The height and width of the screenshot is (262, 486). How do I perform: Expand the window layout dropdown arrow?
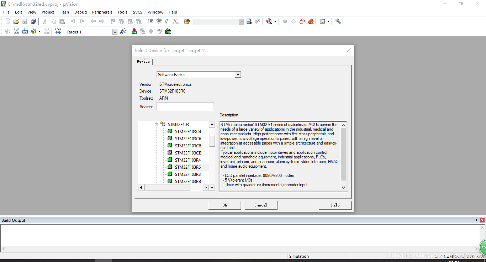point(328,22)
